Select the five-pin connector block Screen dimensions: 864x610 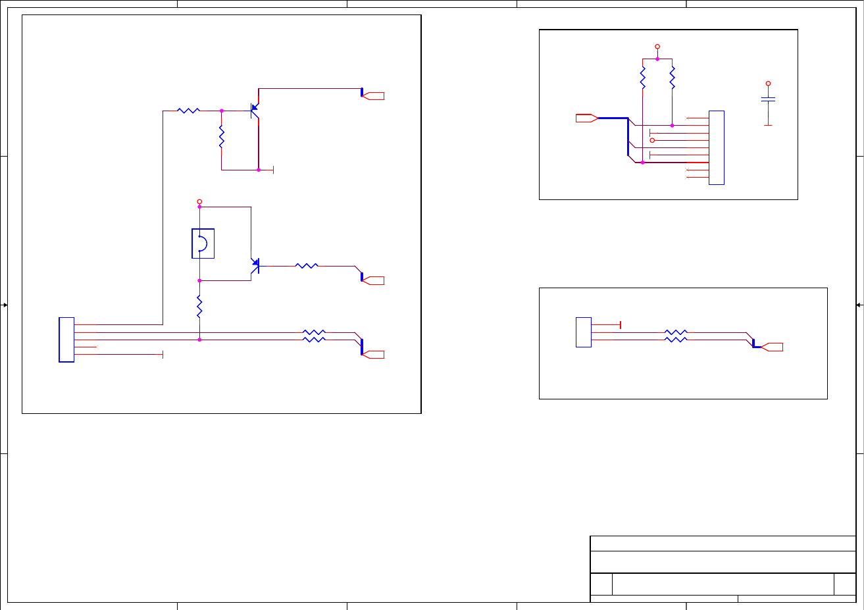coord(66,340)
